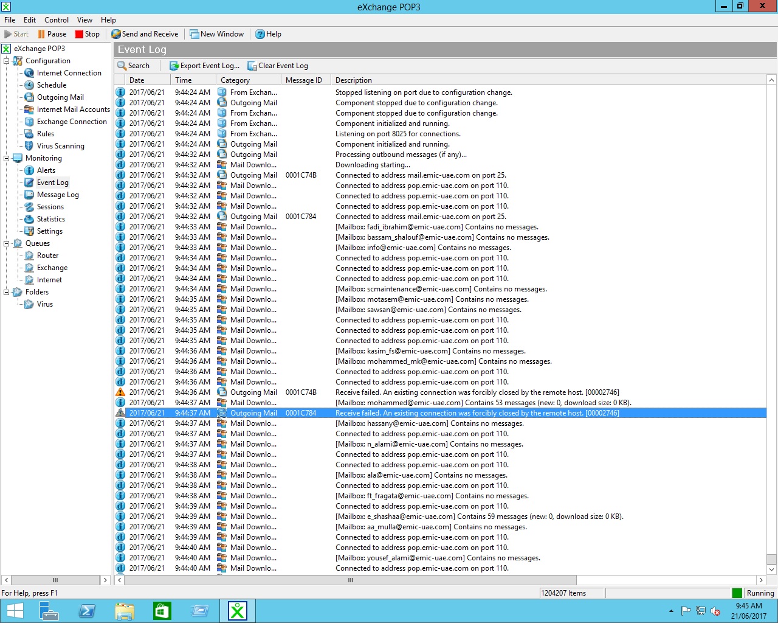Image resolution: width=778 pixels, height=623 pixels.
Task: Collapse the Folders tree node
Action: pos(7,292)
